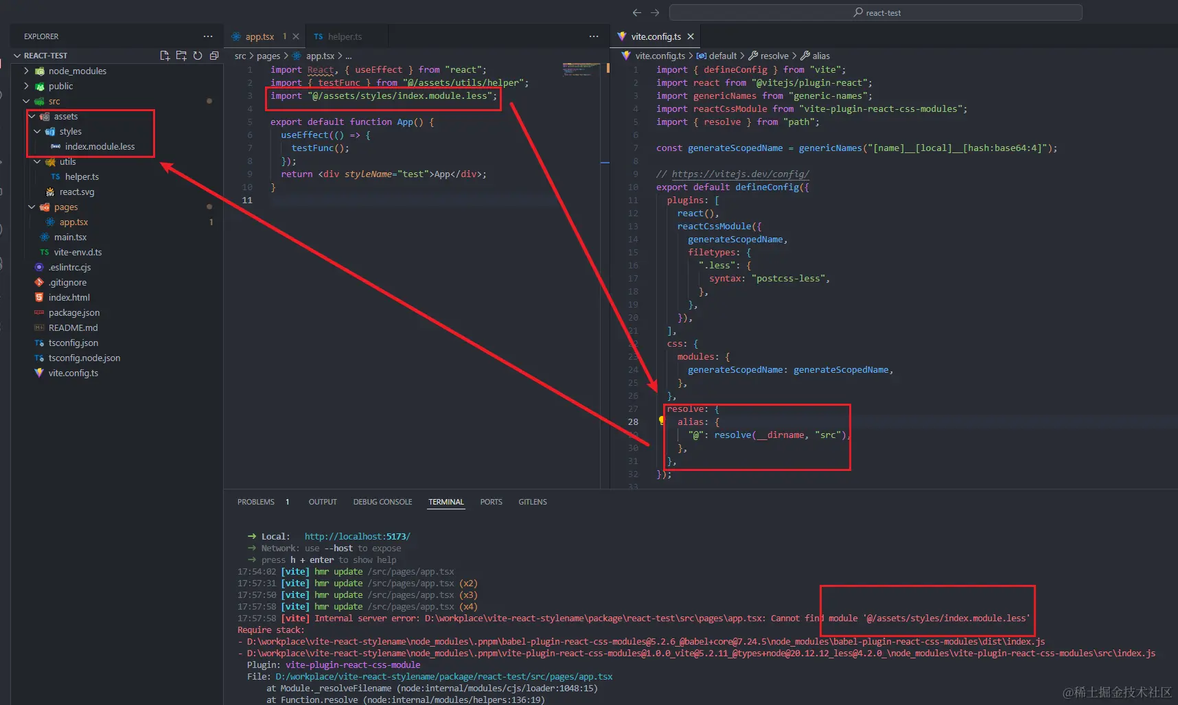
Task: Open the Terminal panel tab
Action: (x=446, y=502)
